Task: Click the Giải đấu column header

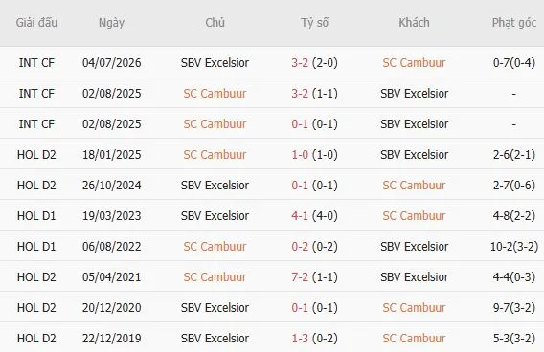Action: click(36, 23)
